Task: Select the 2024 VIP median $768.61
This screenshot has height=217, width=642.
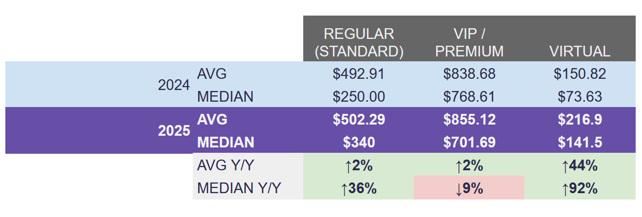Action: tap(469, 96)
